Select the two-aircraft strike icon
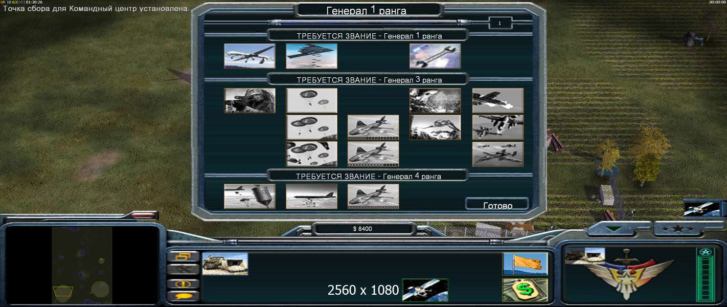This screenshot has width=727, height=307. [498, 127]
